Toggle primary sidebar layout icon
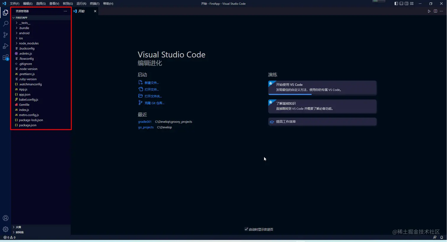The height and width of the screenshot is (242, 447). click(396, 4)
